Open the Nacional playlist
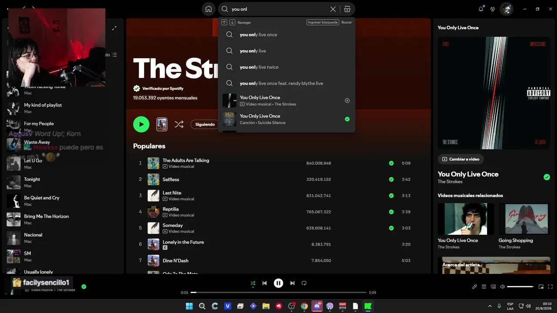 (63, 238)
